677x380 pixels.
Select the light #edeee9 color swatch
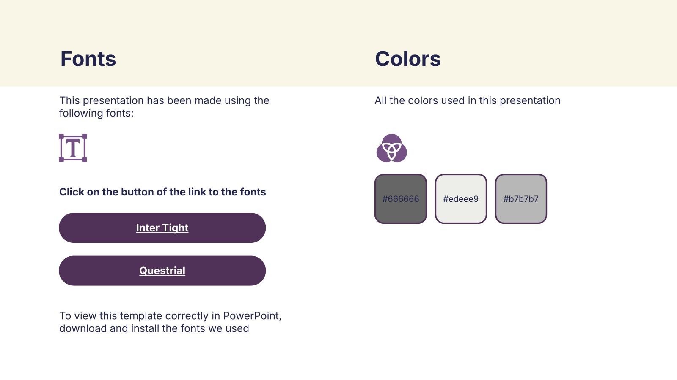pyautogui.click(x=461, y=199)
